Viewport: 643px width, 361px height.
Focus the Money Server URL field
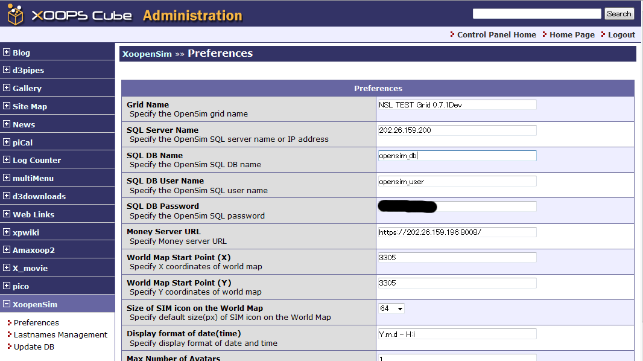click(x=457, y=232)
